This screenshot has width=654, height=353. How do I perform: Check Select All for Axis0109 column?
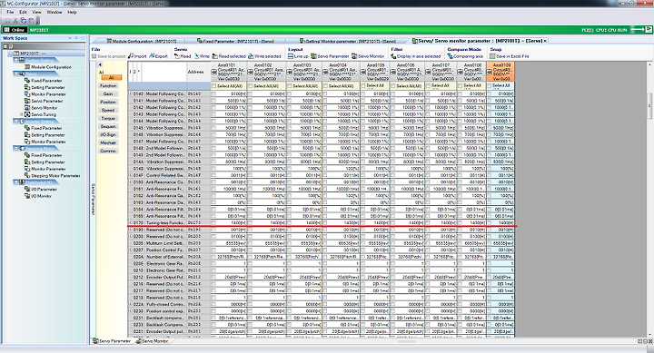pos(490,86)
